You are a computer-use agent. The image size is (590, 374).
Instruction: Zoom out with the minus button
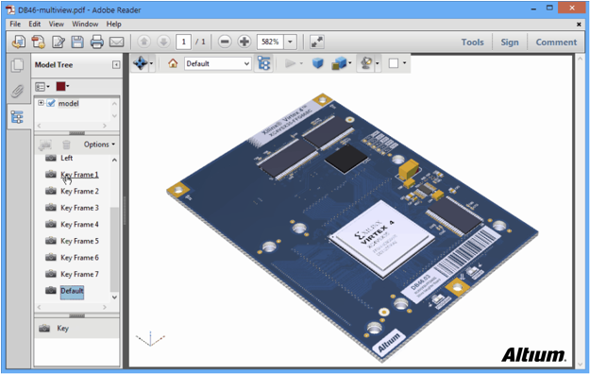click(225, 42)
